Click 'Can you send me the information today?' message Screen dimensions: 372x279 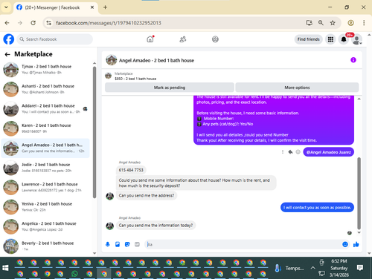[x=155, y=225]
